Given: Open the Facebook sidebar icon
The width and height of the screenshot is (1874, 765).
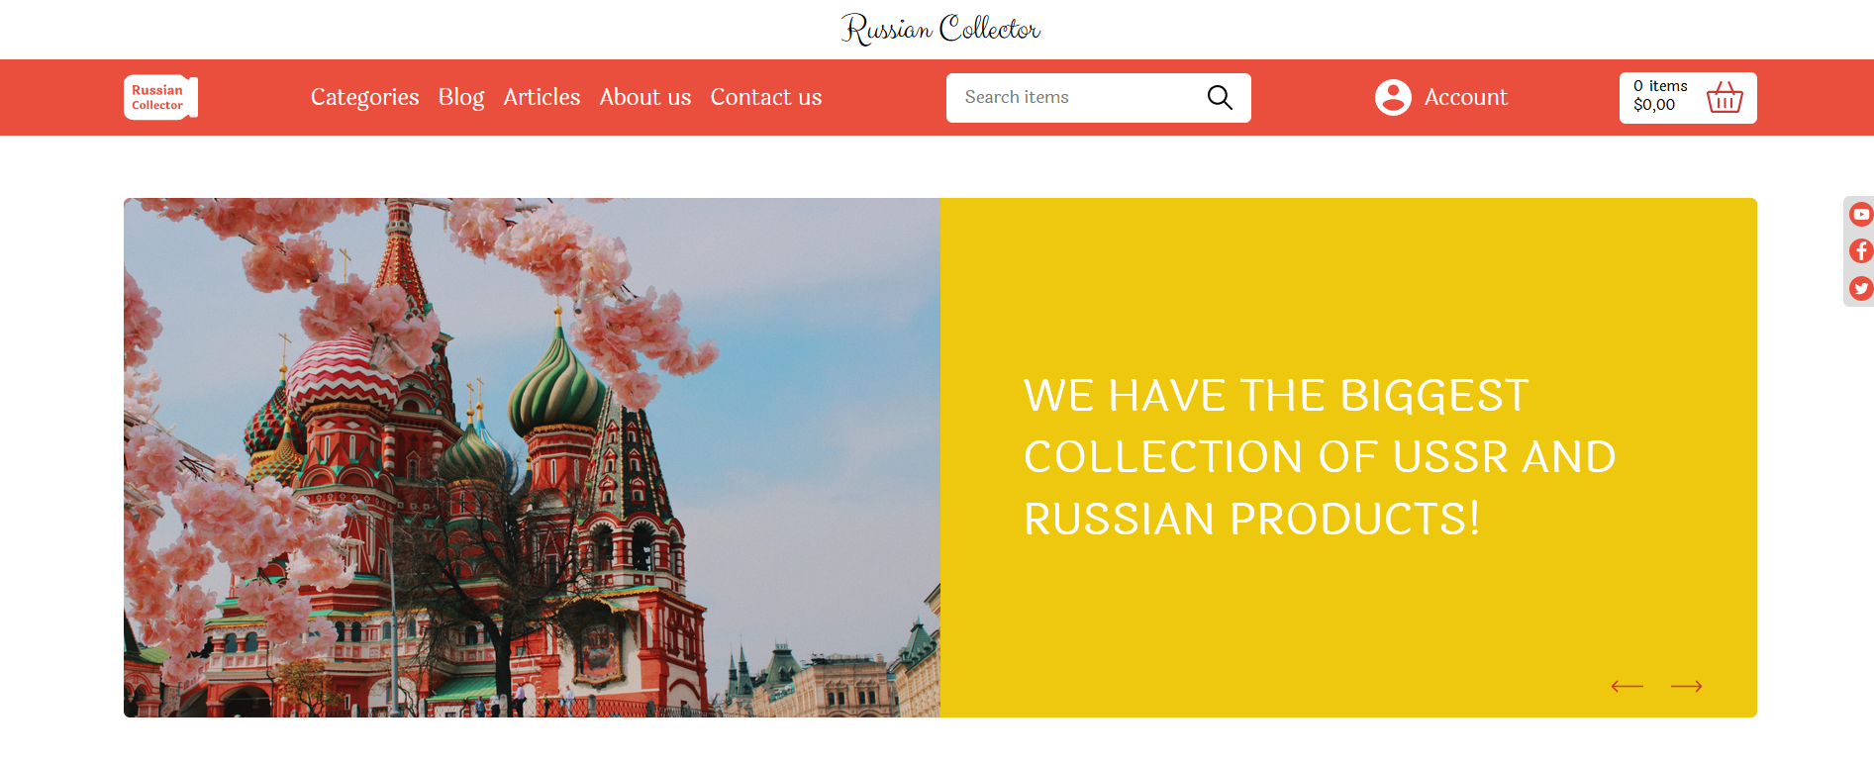Looking at the screenshot, I should pos(1861,250).
